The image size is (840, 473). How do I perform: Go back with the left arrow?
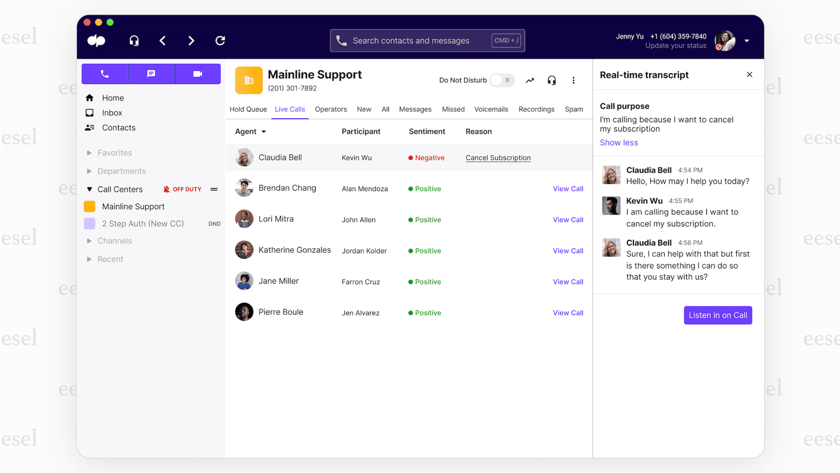coord(162,41)
